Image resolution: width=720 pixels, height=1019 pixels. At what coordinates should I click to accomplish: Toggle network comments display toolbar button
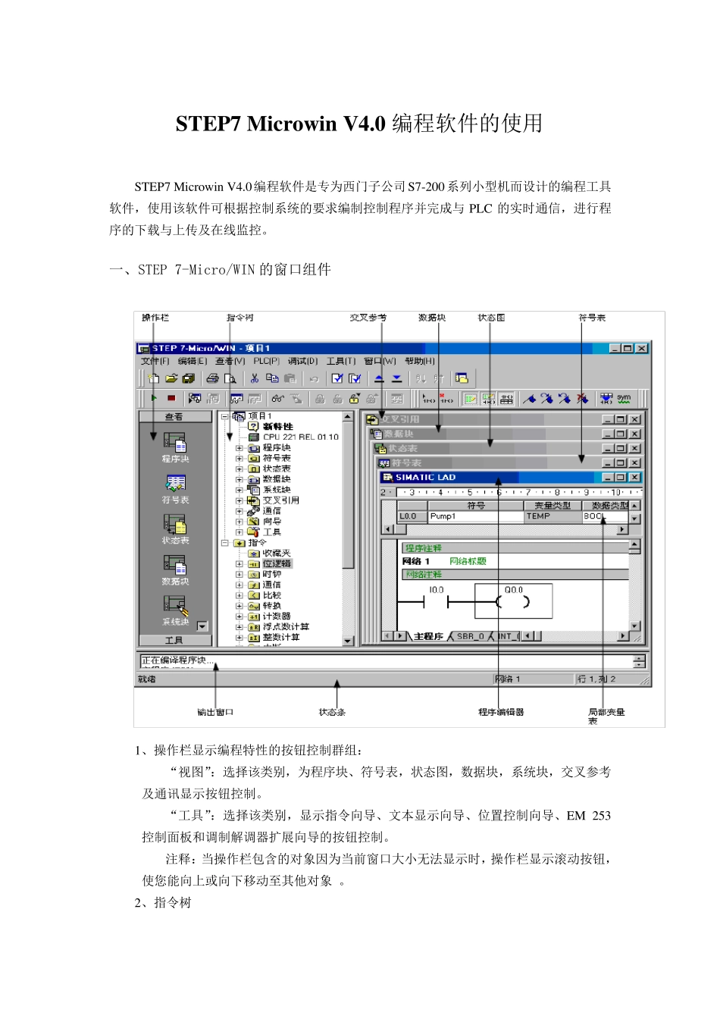488,398
